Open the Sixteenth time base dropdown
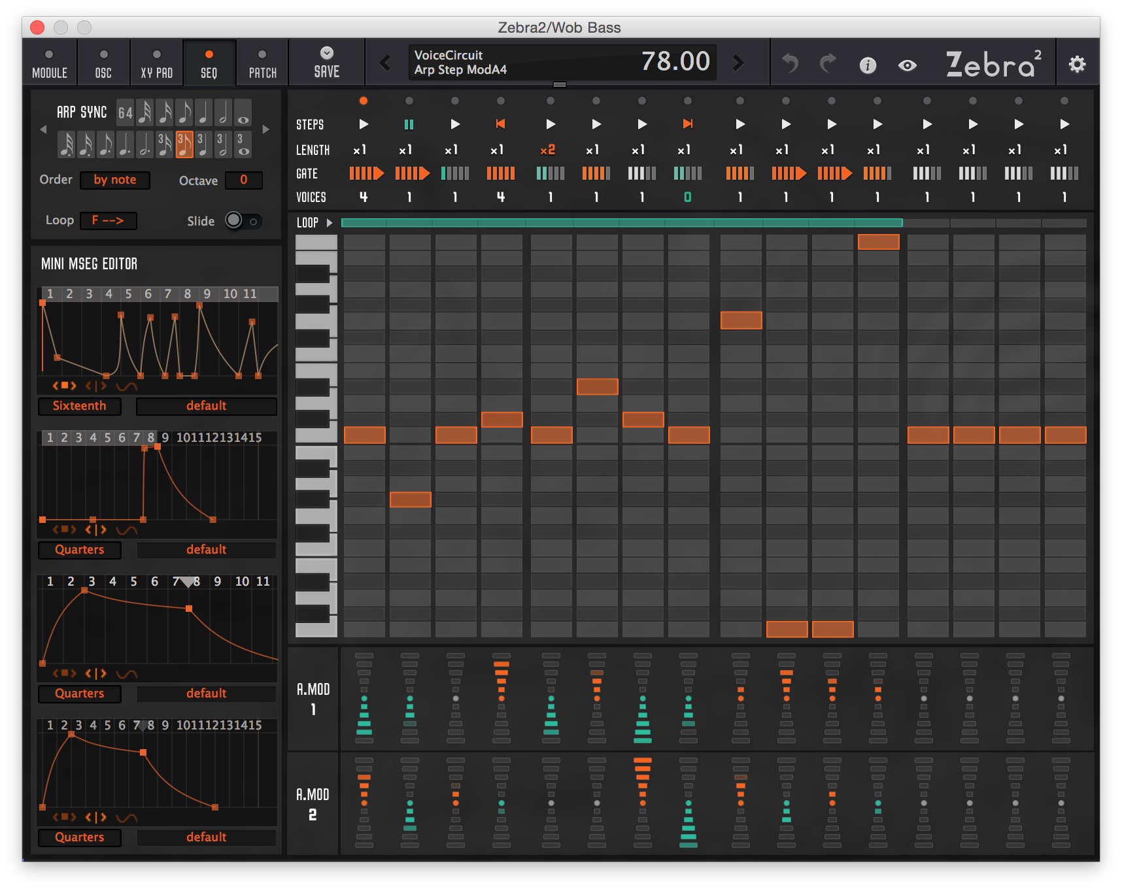 (80, 406)
